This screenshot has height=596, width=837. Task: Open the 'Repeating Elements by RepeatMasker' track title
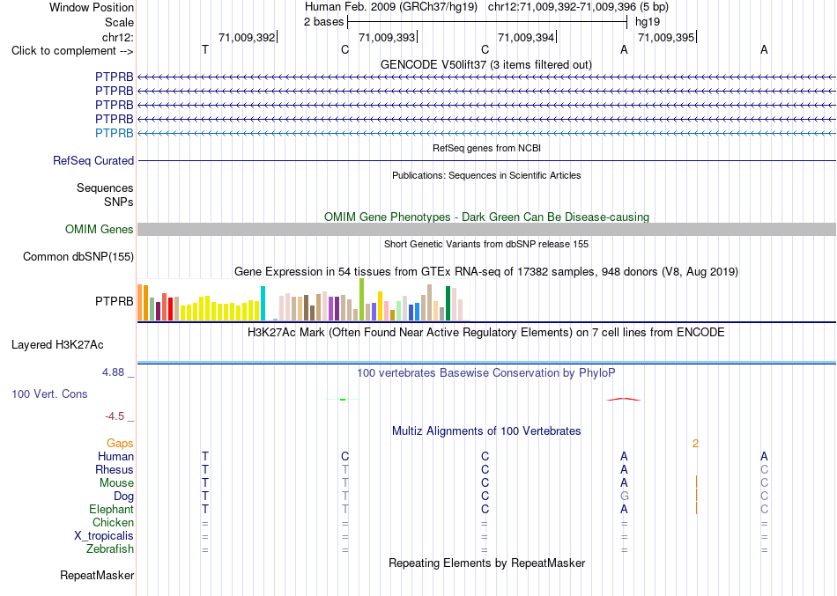486,563
